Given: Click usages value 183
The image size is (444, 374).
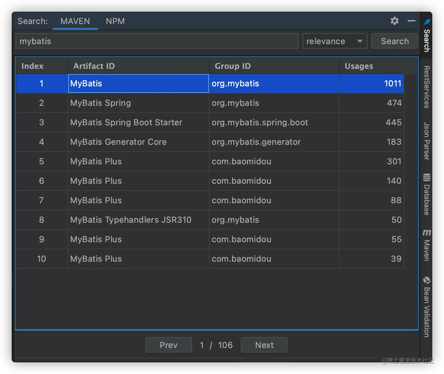Looking at the screenshot, I should coord(372,142).
